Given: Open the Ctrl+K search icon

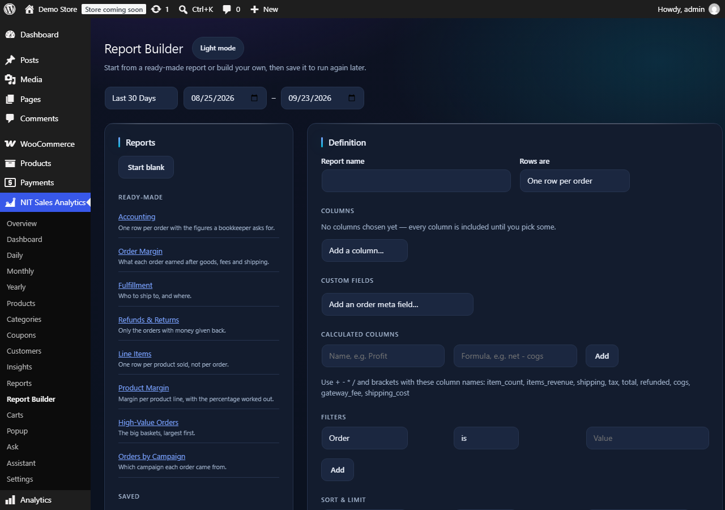Looking at the screenshot, I should (x=183, y=10).
